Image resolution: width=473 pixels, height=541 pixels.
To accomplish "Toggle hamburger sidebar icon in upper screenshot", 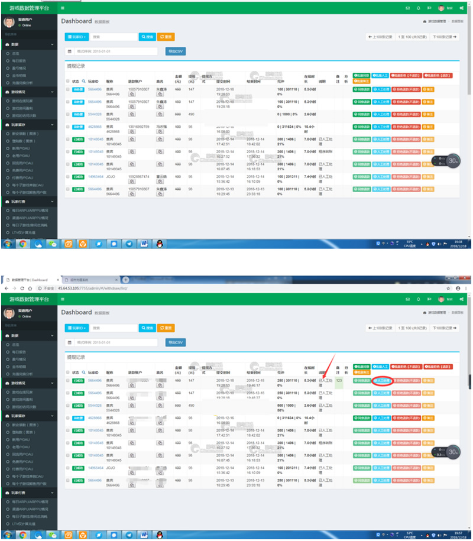I will (63, 8).
